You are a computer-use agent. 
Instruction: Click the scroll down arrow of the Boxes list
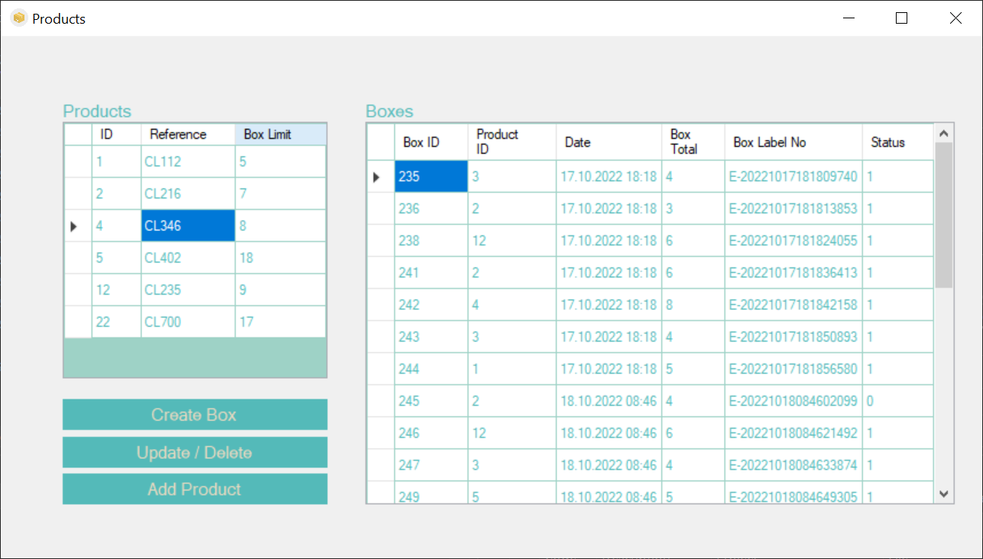tap(942, 495)
